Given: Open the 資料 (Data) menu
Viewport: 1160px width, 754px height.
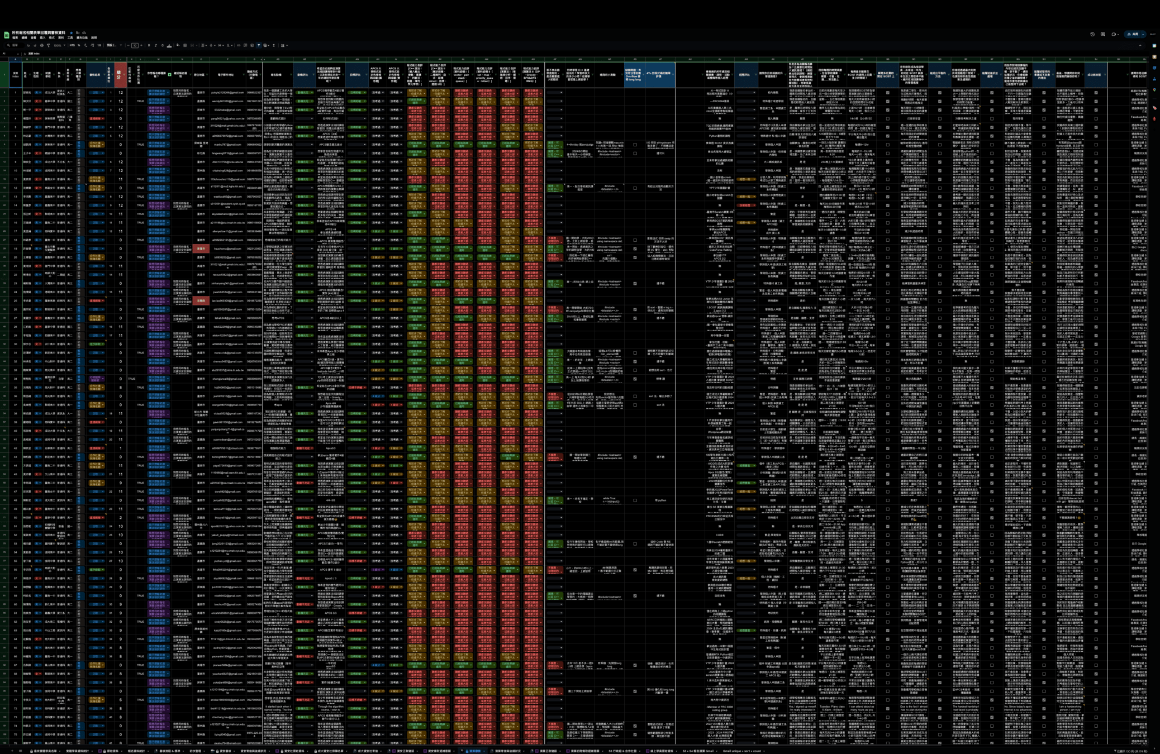Looking at the screenshot, I should click(x=61, y=38).
